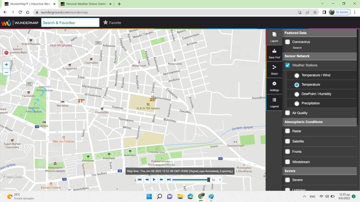Zoom out of the map
The height and width of the screenshot is (202, 360).
pos(6,72)
